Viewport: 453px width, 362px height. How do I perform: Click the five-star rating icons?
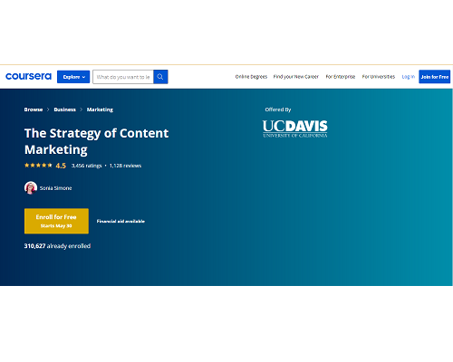38,166
